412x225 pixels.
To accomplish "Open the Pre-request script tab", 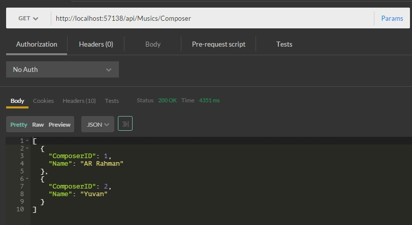I will pos(218,44).
